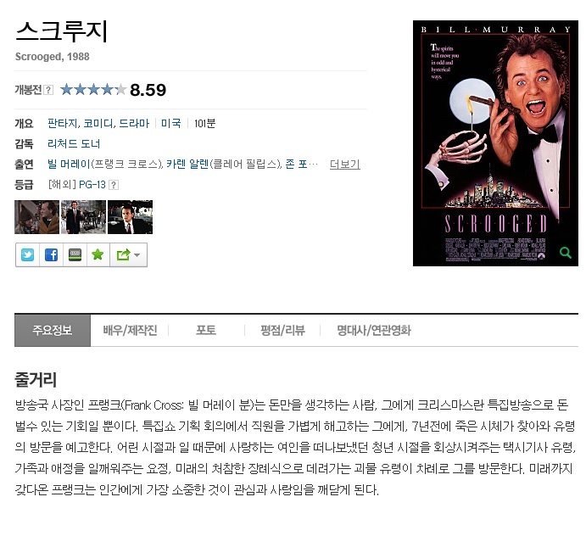Share the movie on Facebook
586x536 pixels.
[x=51, y=255]
